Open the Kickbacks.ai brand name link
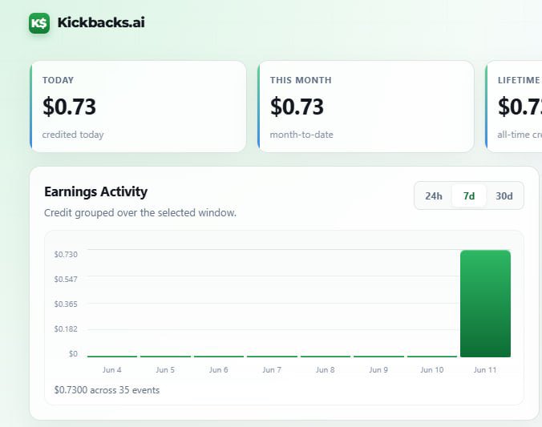The height and width of the screenshot is (427, 542). coord(101,22)
